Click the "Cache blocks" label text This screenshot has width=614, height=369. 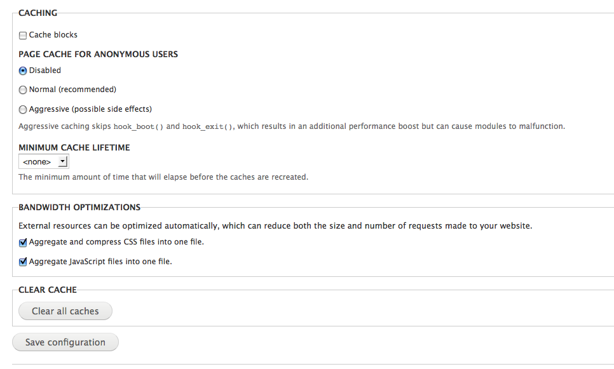click(53, 35)
